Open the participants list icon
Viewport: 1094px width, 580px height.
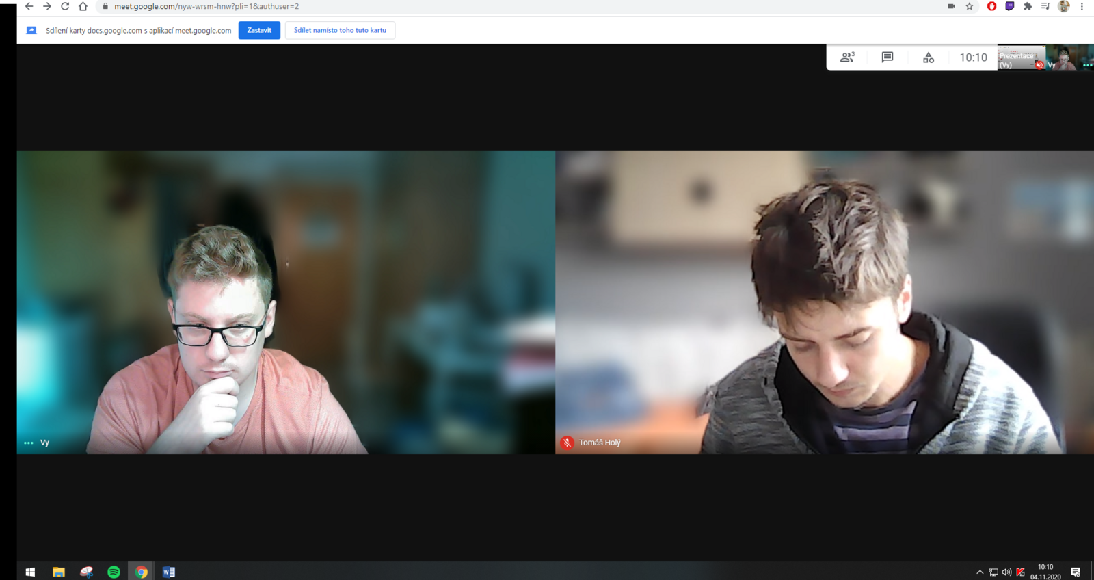tap(847, 57)
